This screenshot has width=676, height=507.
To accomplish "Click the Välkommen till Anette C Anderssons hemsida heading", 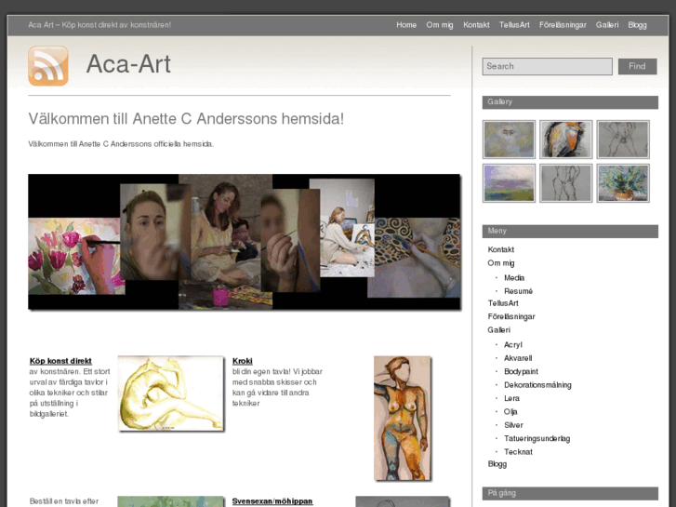I will (186, 119).
